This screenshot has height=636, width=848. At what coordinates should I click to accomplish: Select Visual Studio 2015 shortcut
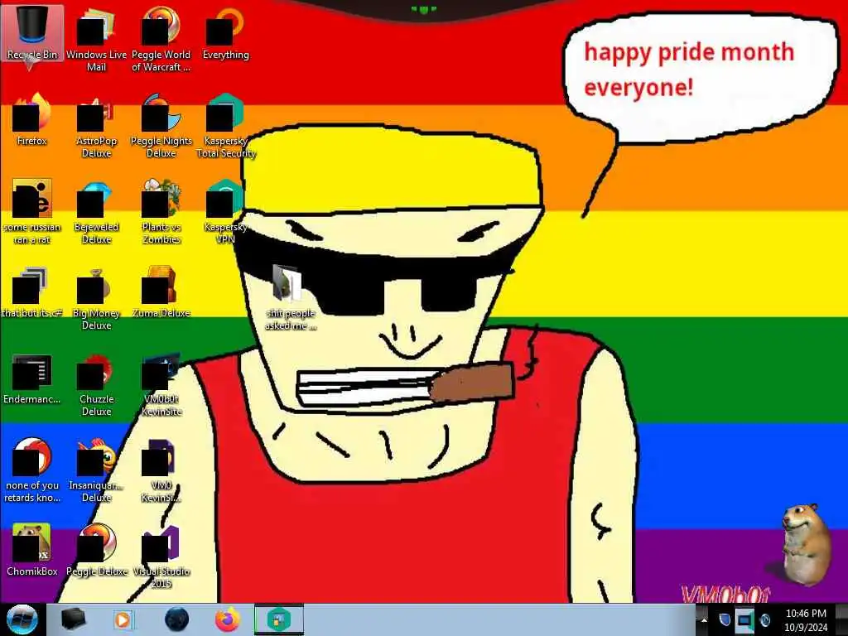tap(161, 557)
